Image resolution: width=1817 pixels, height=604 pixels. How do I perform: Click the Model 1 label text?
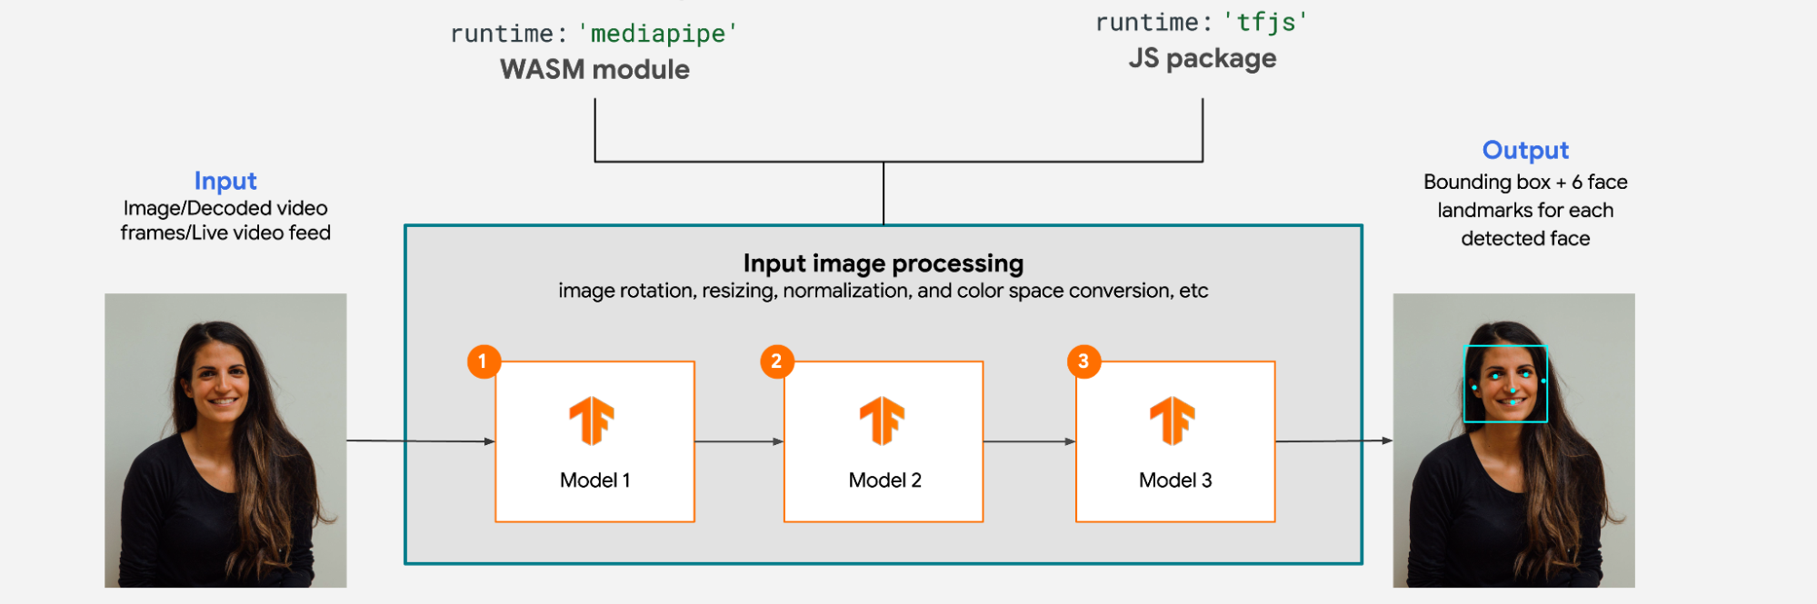(594, 480)
